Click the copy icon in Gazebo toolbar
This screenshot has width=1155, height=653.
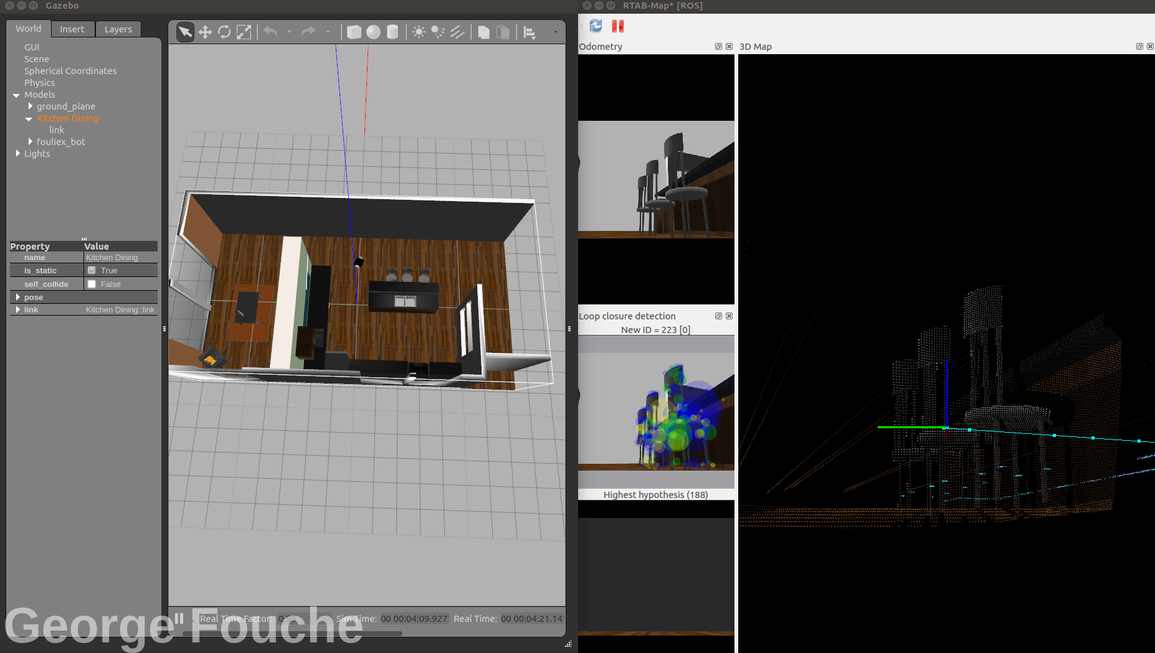click(x=483, y=32)
